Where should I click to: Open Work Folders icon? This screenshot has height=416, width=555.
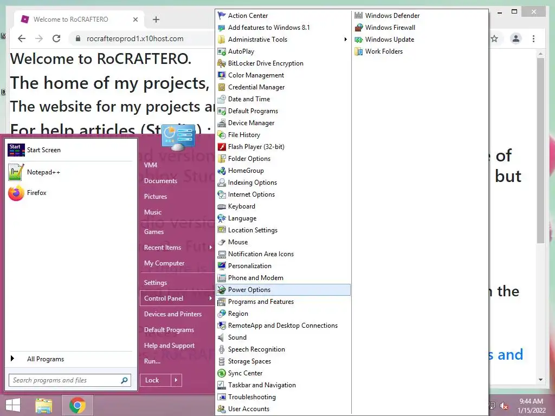click(x=359, y=51)
